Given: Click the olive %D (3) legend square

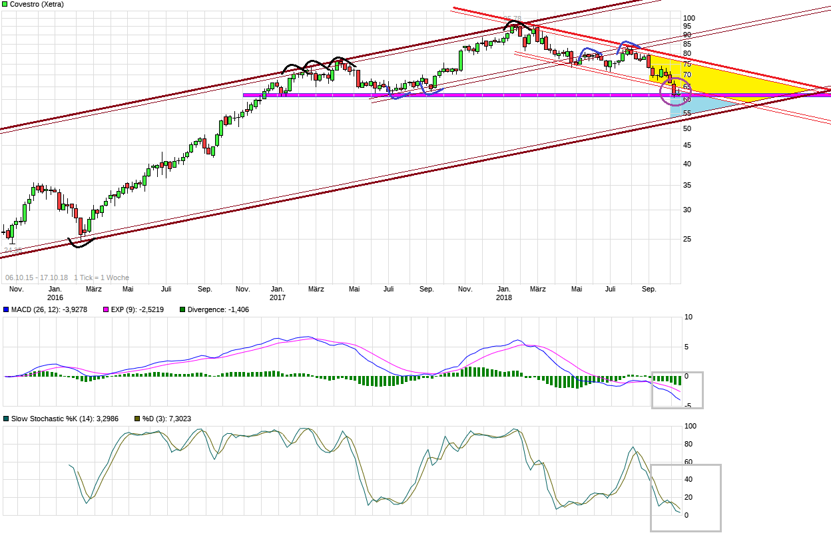Looking at the screenshot, I should [137, 419].
